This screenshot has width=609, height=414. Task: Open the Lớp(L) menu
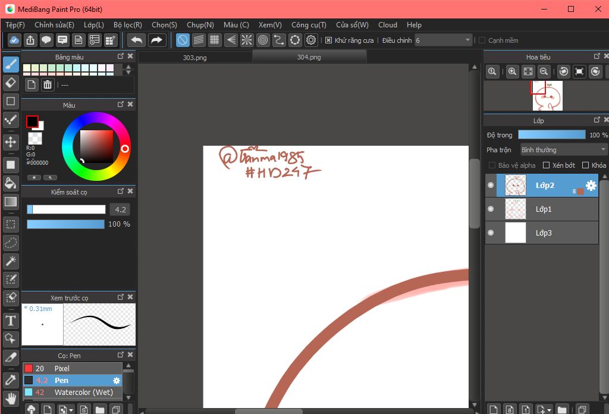(93, 25)
